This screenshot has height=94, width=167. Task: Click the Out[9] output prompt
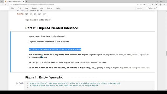pyautogui.click(x=20, y=14)
